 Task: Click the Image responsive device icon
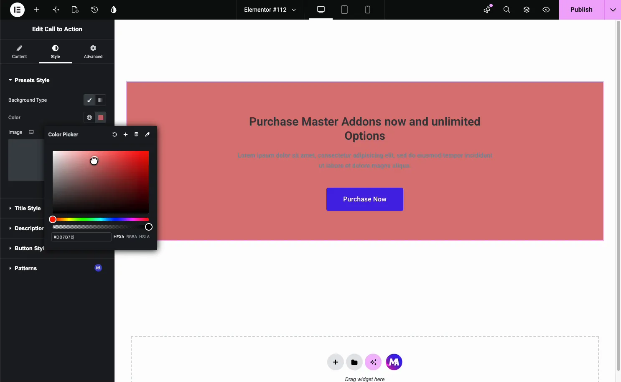31,132
